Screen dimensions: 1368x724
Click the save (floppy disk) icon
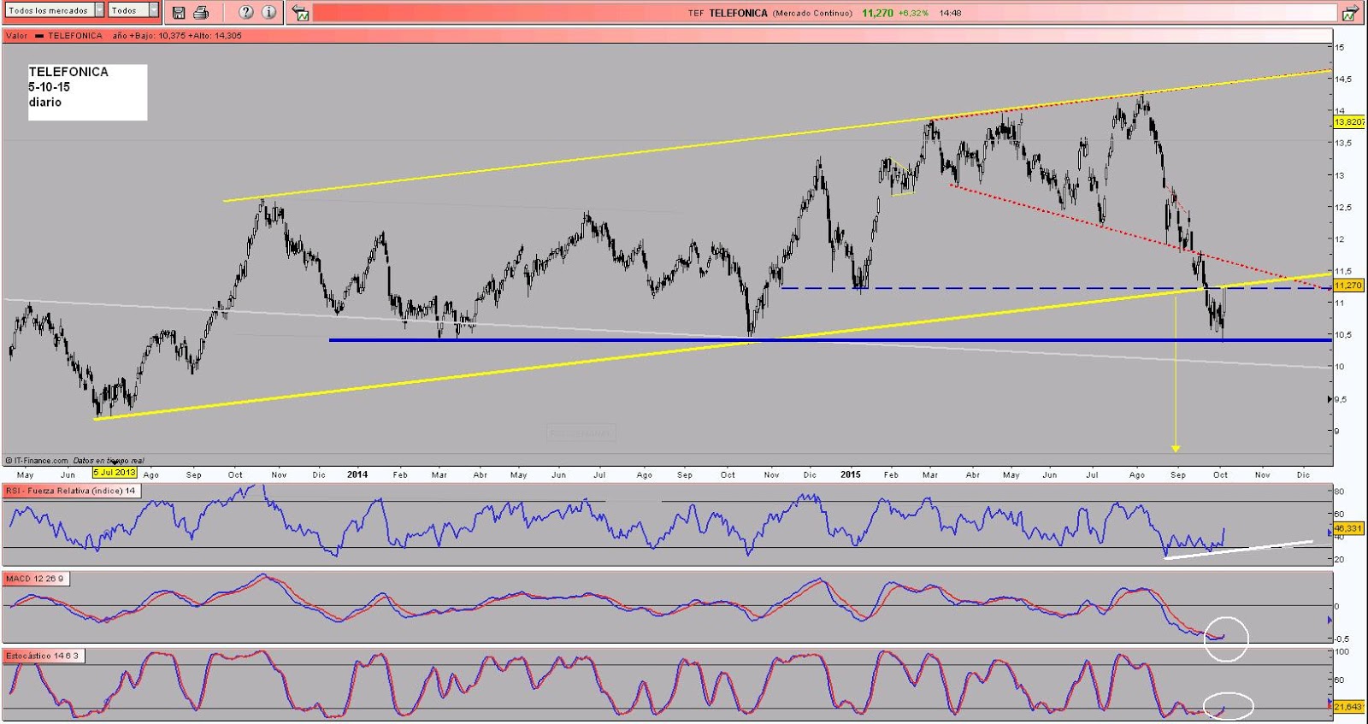[179, 13]
